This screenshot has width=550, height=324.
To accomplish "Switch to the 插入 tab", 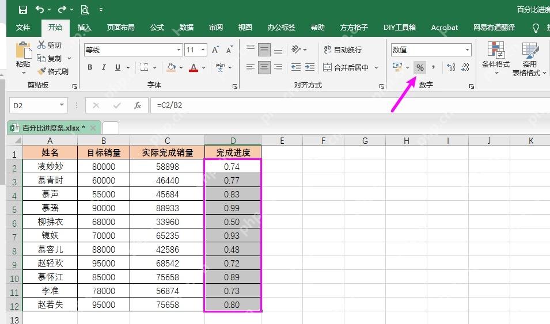I will [84, 28].
